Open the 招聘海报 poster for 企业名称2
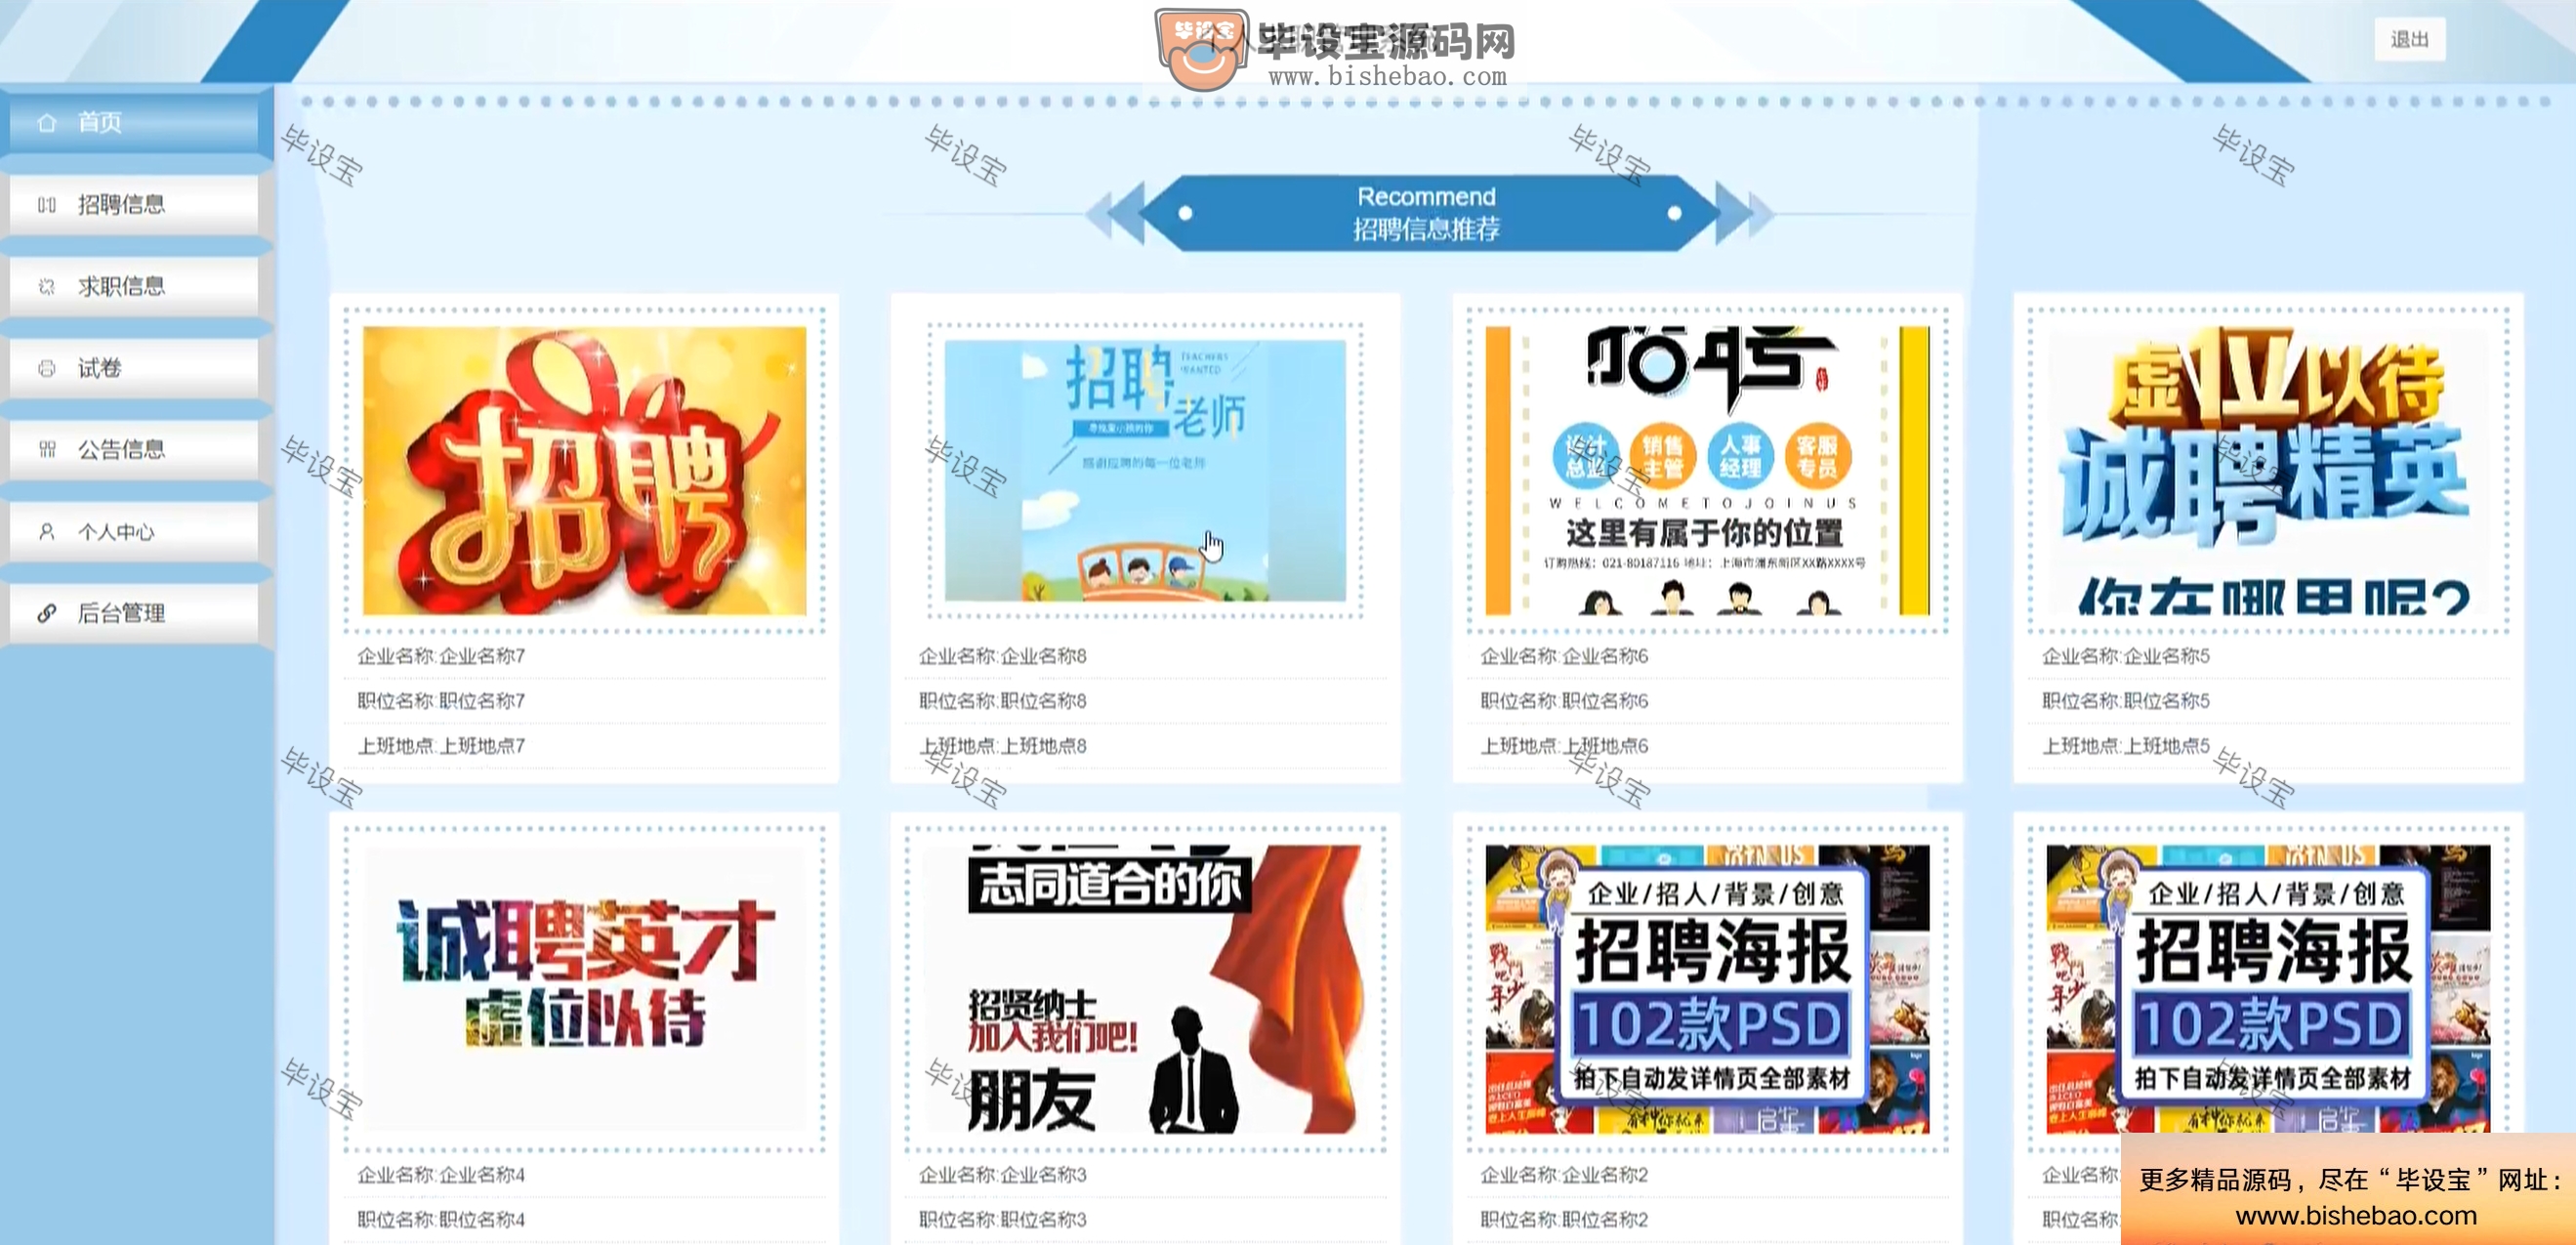2576x1245 pixels. (x=1707, y=989)
